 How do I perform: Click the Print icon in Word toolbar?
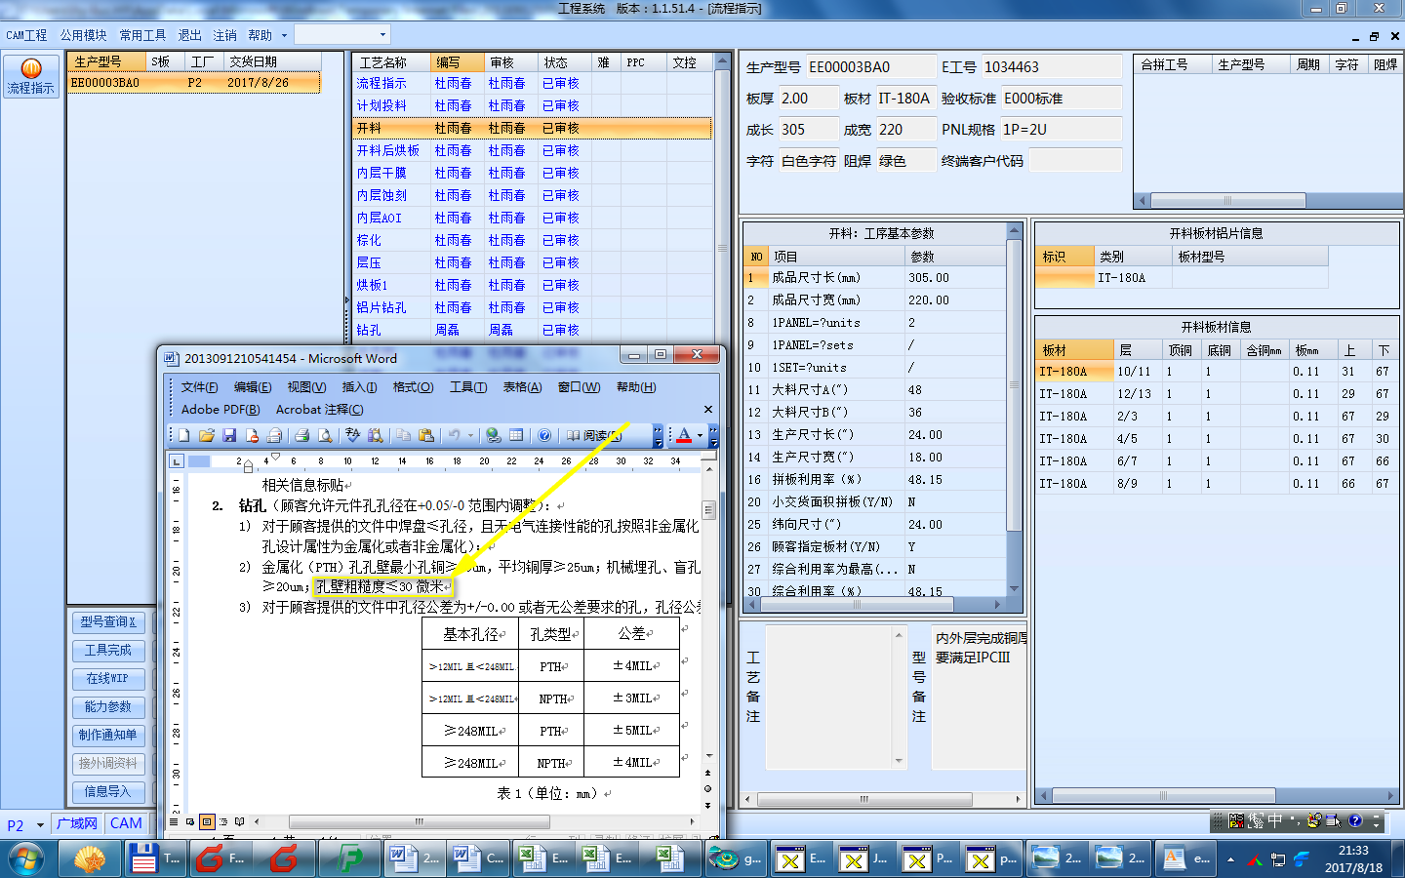[x=301, y=435]
